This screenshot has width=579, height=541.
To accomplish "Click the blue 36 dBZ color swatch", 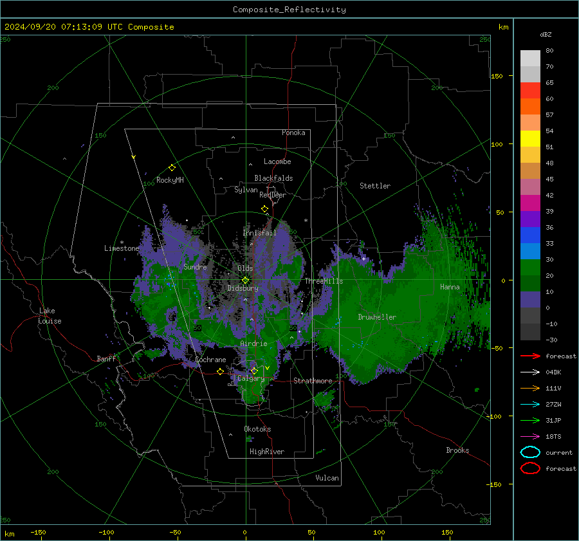I will click(x=530, y=235).
